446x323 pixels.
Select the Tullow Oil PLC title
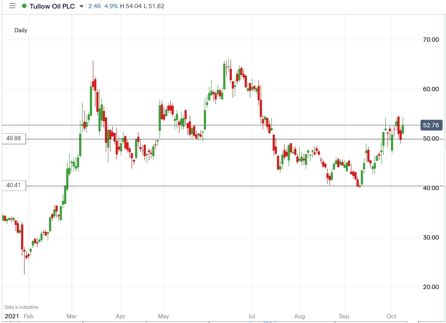point(52,6)
